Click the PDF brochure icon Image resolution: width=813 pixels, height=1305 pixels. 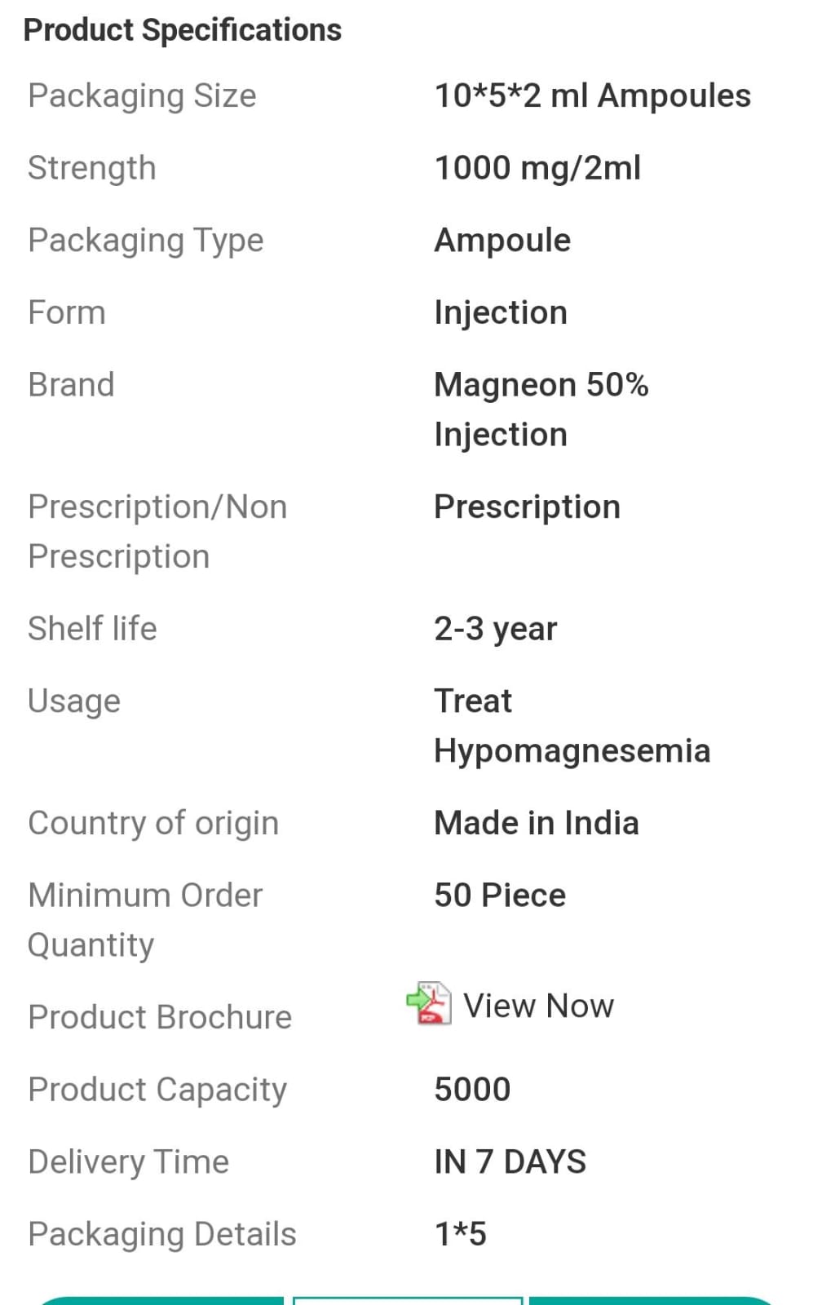point(429,1004)
